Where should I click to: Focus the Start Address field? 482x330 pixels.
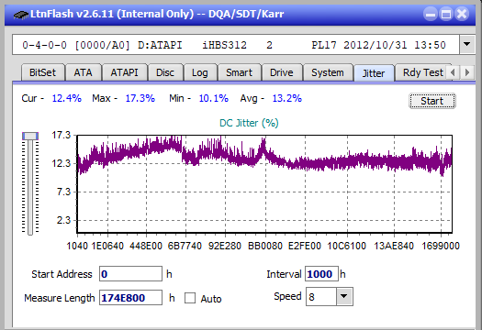(130, 274)
